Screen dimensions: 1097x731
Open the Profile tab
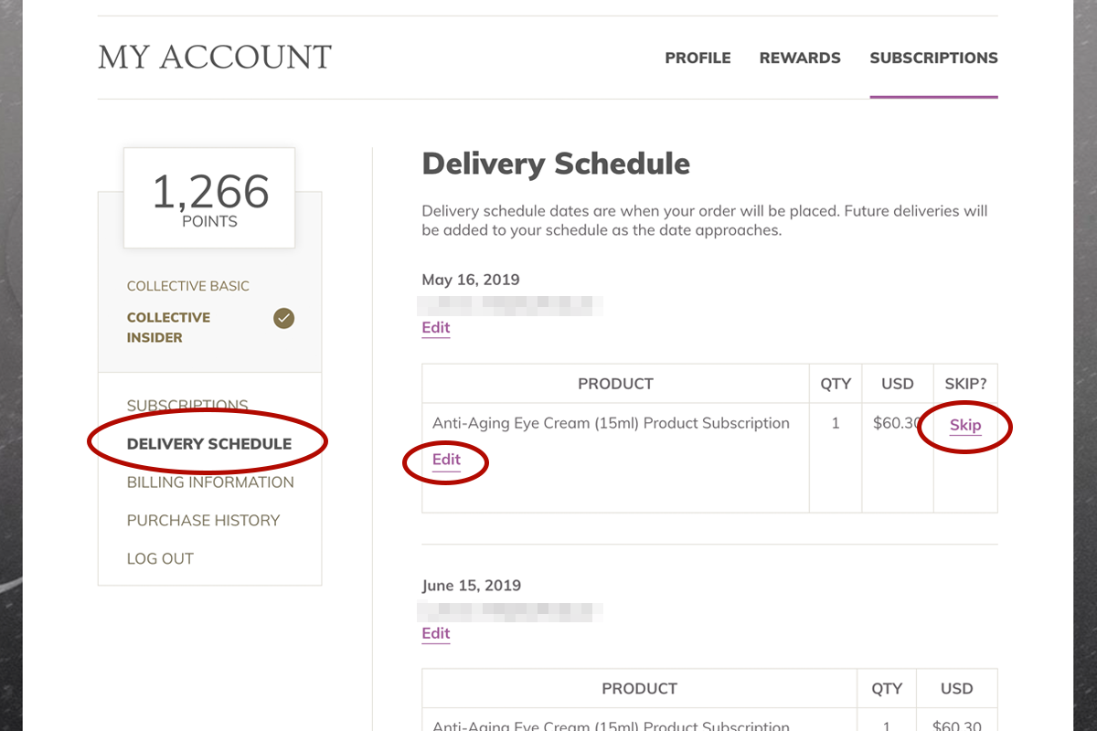[x=698, y=58]
